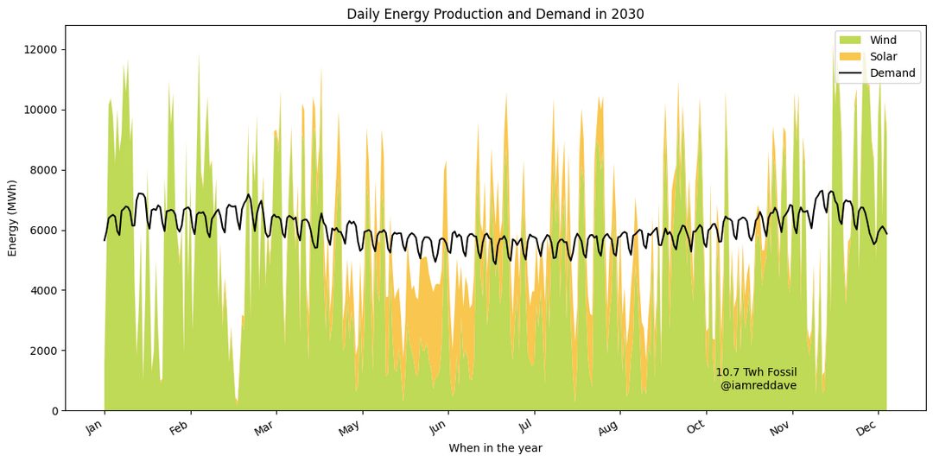Click the 10.7 Twh Fossil annotation
The height and width of the screenshot is (462, 933).
pos(756,372)
